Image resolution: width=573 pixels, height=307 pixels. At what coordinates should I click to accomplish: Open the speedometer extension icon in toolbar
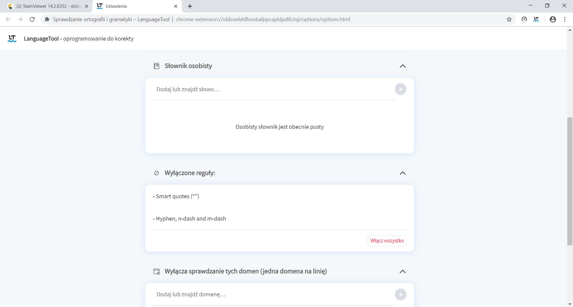[x=524, y=19]
